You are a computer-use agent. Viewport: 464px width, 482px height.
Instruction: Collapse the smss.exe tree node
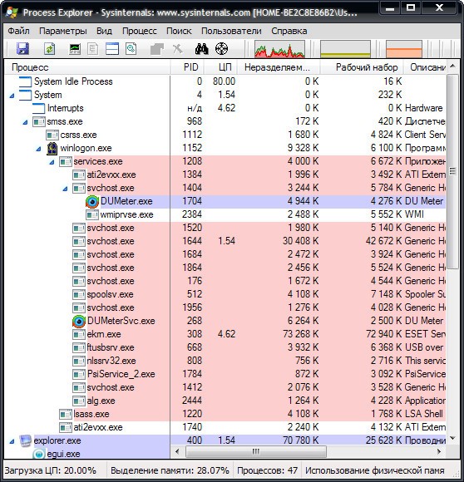(25, 122)
